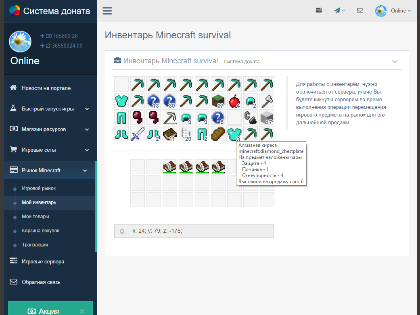The height and width of the screenshot is (315, 420).
Task: Expand the Магазин ресурсов submenu
Action: [50, 129]
